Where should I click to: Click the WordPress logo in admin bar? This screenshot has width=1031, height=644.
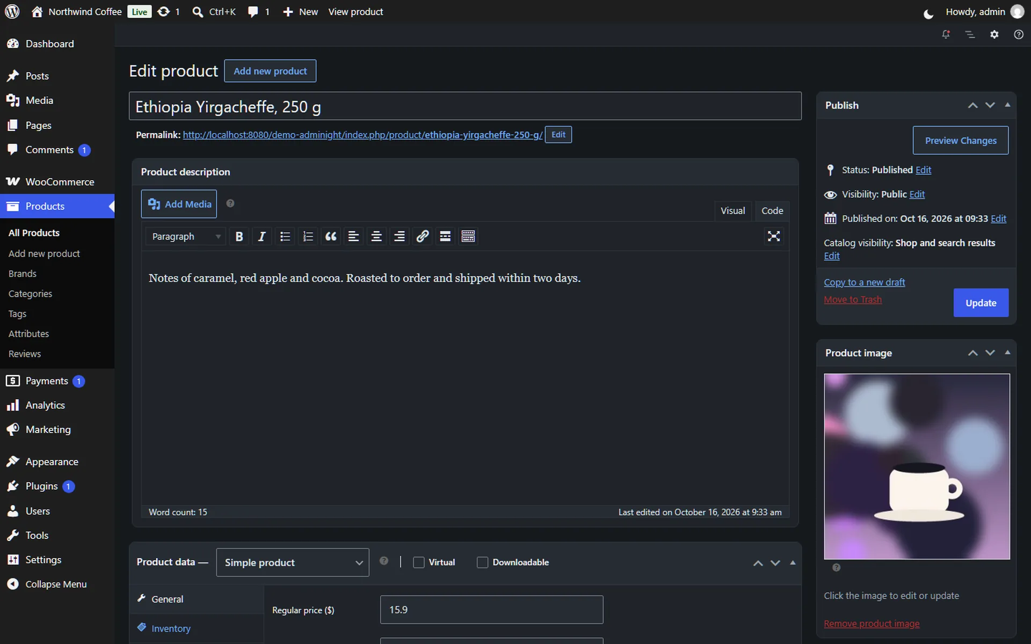tap(12, 11)
